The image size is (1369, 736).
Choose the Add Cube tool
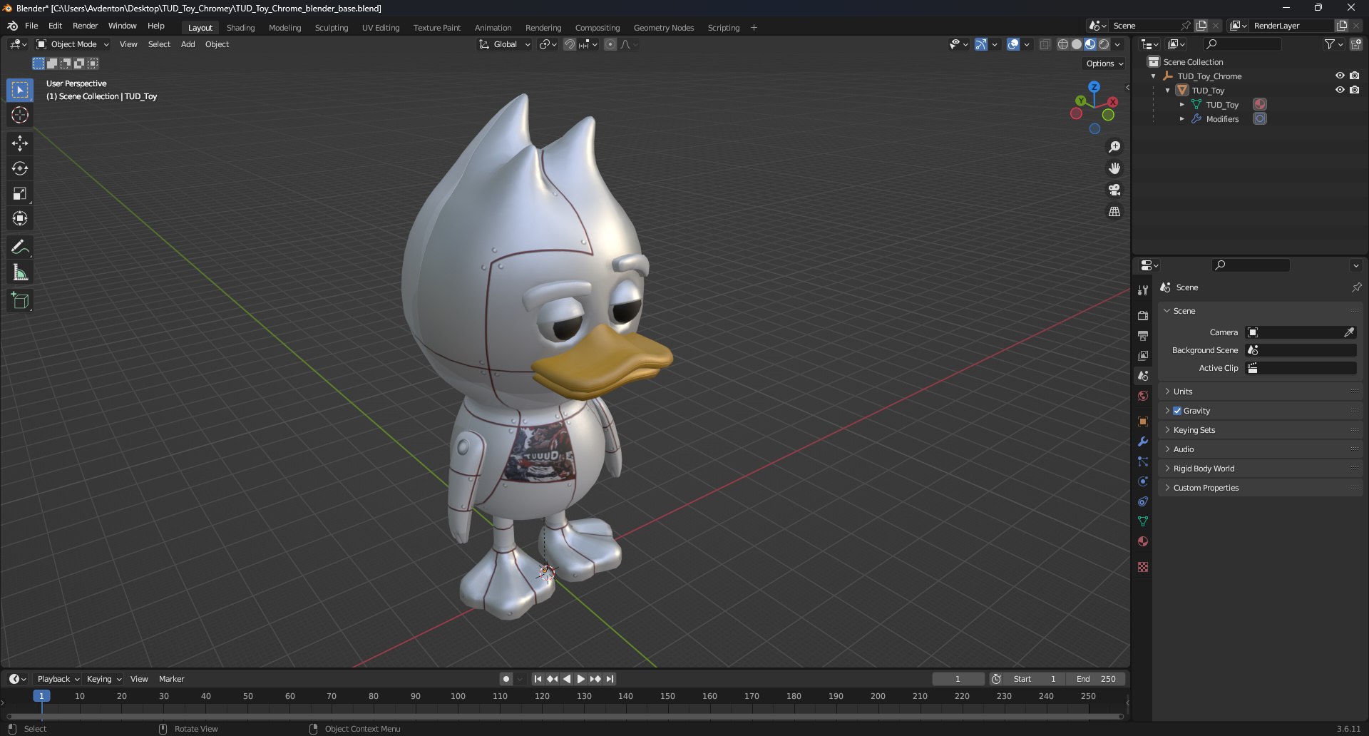coord(20,301)
